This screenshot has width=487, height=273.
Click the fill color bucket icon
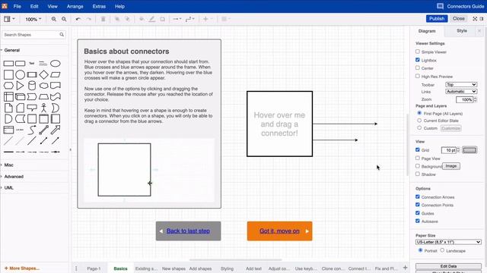pos(142,19)
